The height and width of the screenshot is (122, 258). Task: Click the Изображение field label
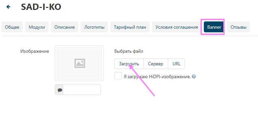tap(35, 51)
